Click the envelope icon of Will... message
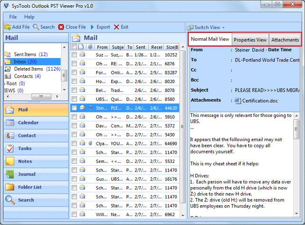The width and height of the screenshot is (305, 225). (83, 214)
